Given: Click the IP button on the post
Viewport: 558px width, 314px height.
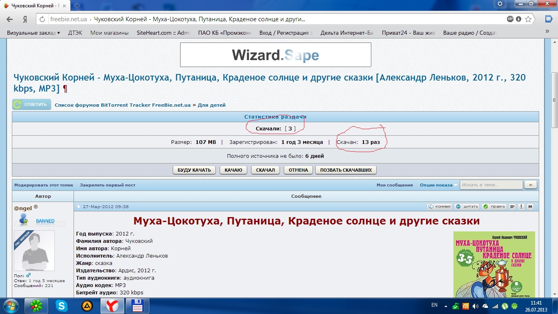Looking at the screenshot, I should coord(512,206).
